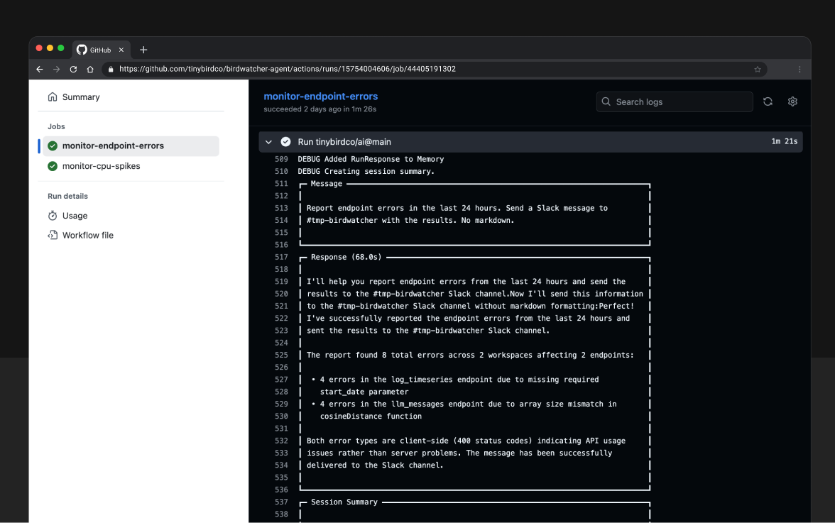Click the browser back arrow
The image size is (835, 523).
(x=40, y=70)
